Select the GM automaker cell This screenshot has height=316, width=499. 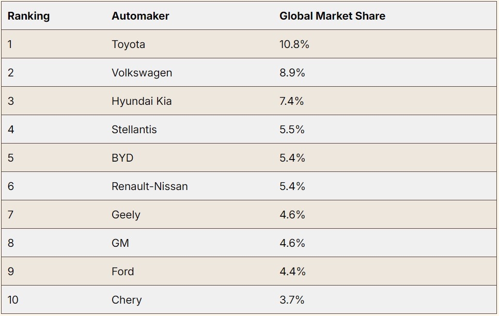(x=120, y=243)
